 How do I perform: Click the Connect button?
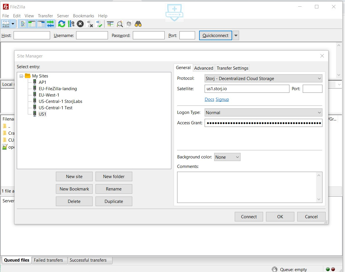click(249, 217)
